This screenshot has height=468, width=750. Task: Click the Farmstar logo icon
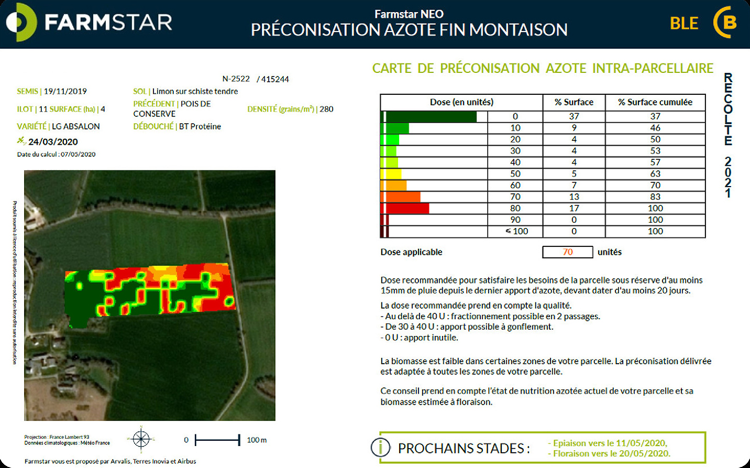coord(21,23)
